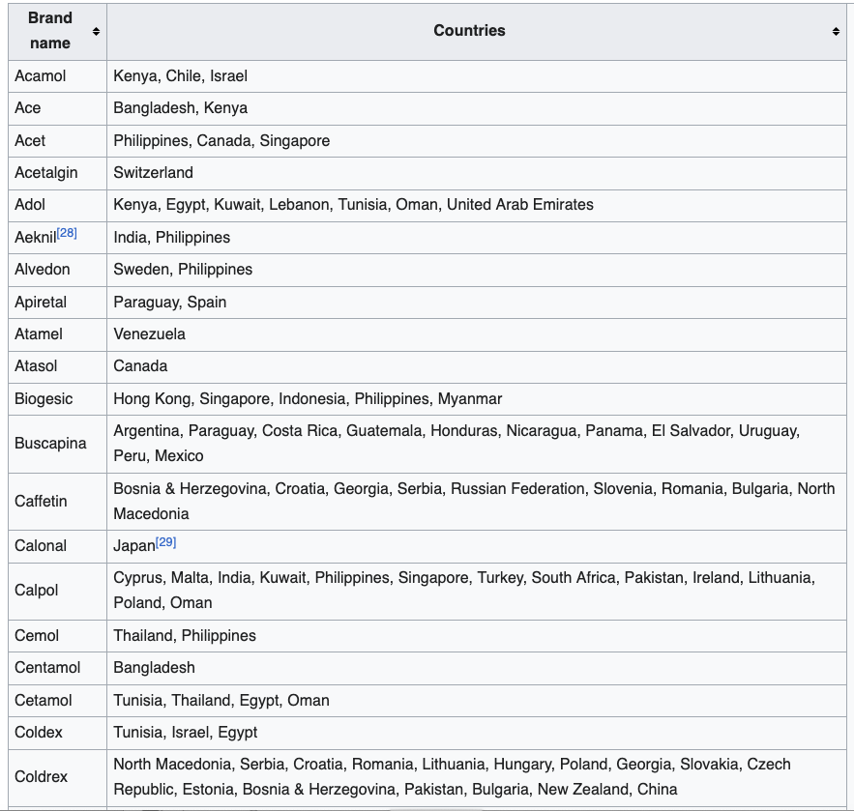Select the Aeknil brand name

tap(36, 238)
